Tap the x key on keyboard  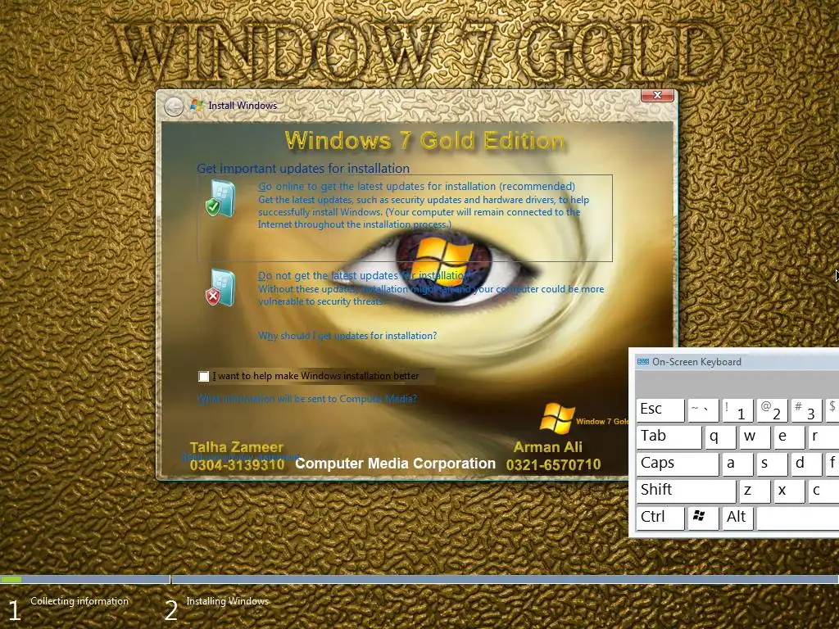789,491
